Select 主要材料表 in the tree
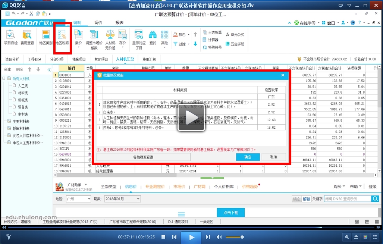Screen dimensions: 383x244 pyautogui.click(x=21, y=121)
